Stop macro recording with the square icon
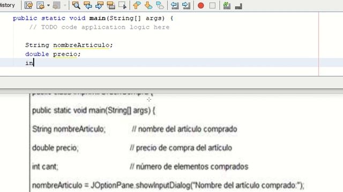Viewport: 343px width, 192px height. (212, 5)
